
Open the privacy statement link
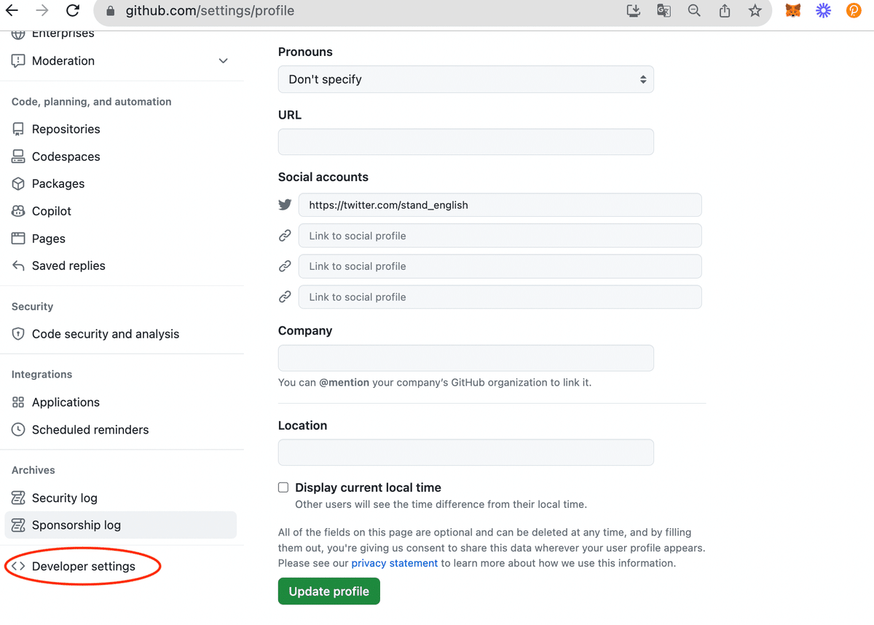(395, 563)
